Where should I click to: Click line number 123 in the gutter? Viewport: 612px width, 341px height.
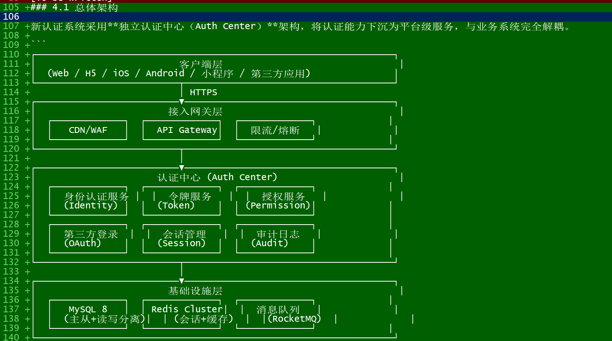coord(11,177)
